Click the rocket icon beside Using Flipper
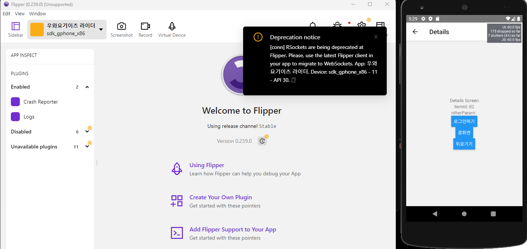Image resolution: width=527 pixels, height=249 pixels. coord(177,169)
